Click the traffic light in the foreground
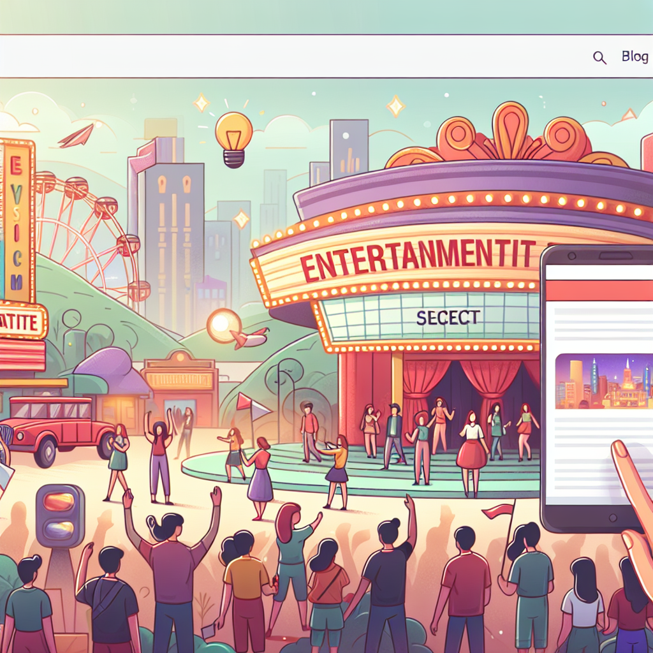Image resolution: width=653 pixels, height=653 pixels. click(60, 514)
